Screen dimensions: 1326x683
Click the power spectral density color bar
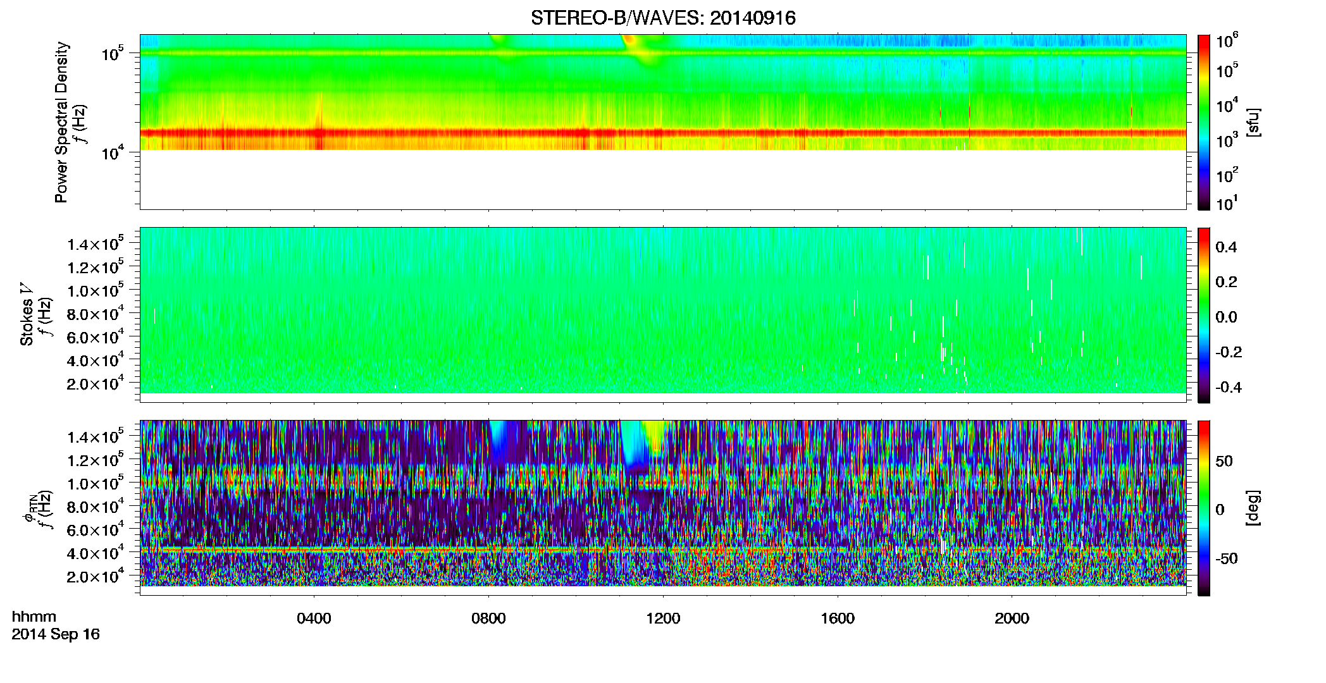coord(1204,122)
